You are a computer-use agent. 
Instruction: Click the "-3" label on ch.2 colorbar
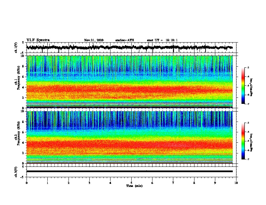(x=248, y=123)
